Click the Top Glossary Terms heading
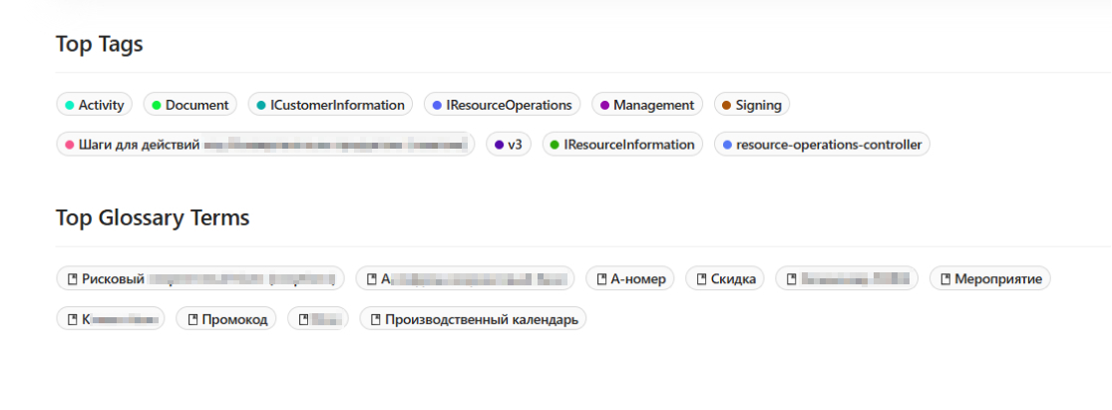This screenshot has width=1112, height=410. point(153,217)
